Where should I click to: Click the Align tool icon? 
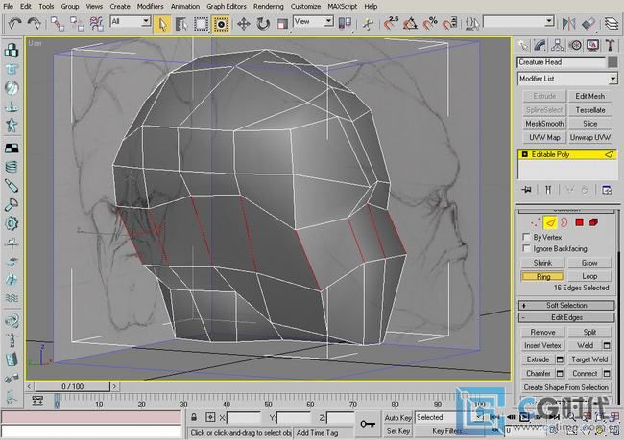coord(588,23)
